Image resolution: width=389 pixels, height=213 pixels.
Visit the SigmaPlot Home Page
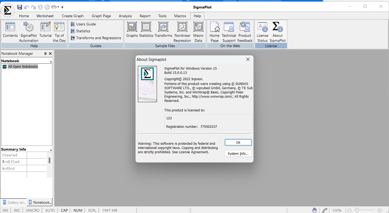click(215, 32)
